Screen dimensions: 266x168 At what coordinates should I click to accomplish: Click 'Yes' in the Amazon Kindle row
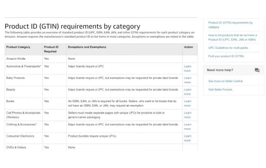[46, 59]
